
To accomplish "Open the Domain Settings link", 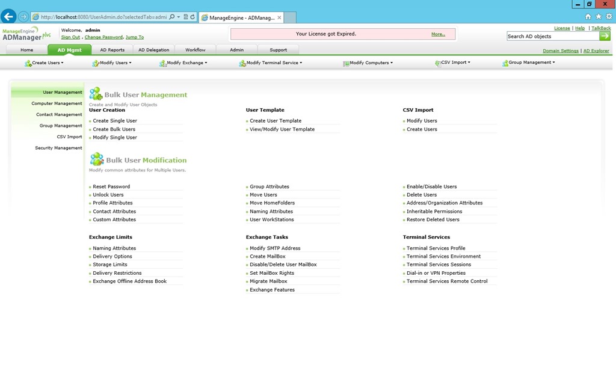I will pos(561,51).
